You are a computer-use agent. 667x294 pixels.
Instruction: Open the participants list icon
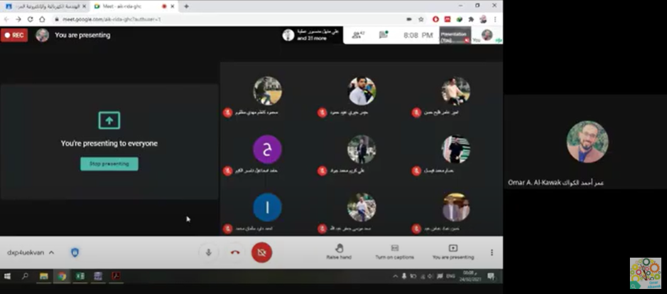pyautogui.click(x=359, y=35)
